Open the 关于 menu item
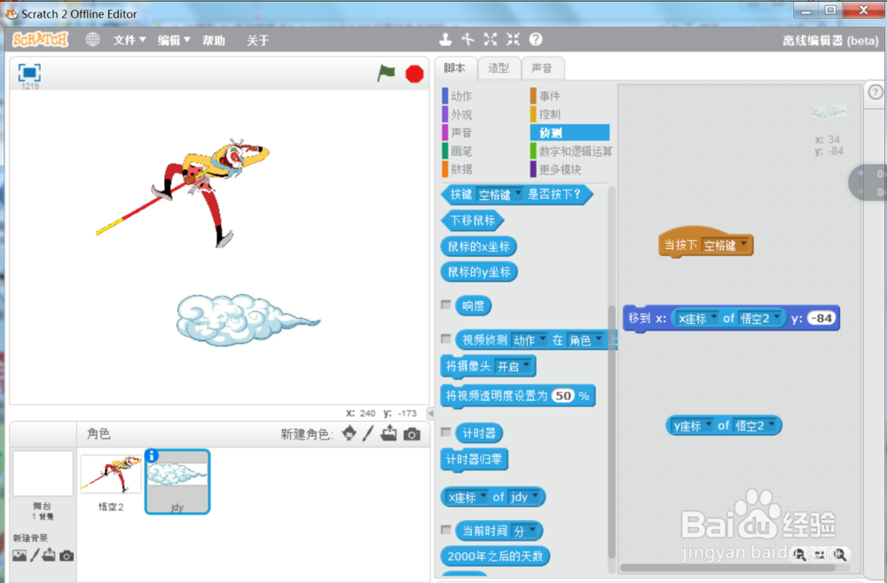The height and width of the screenshot is (583, 887). point(258,40)
